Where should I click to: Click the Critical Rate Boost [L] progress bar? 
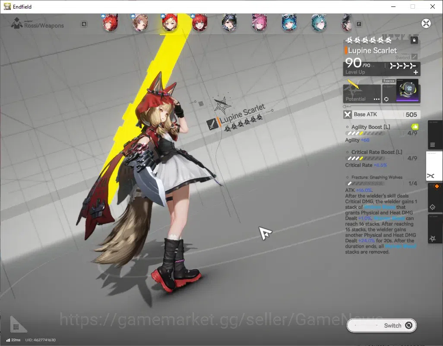[365, 158]
